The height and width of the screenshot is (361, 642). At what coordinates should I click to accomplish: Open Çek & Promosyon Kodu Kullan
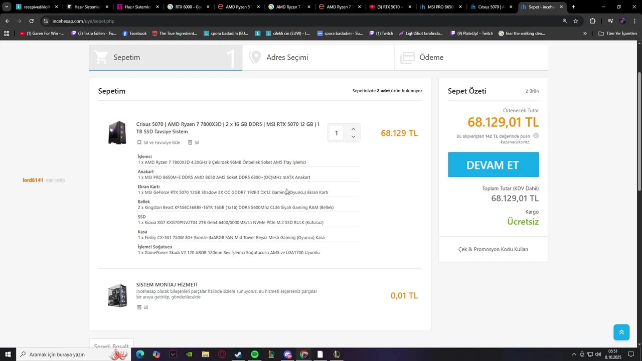493,249
